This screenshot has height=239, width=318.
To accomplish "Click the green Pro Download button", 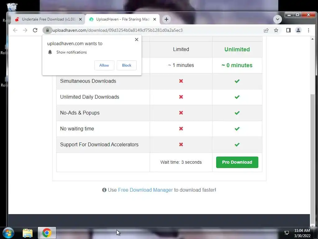I will click(237, 162).
